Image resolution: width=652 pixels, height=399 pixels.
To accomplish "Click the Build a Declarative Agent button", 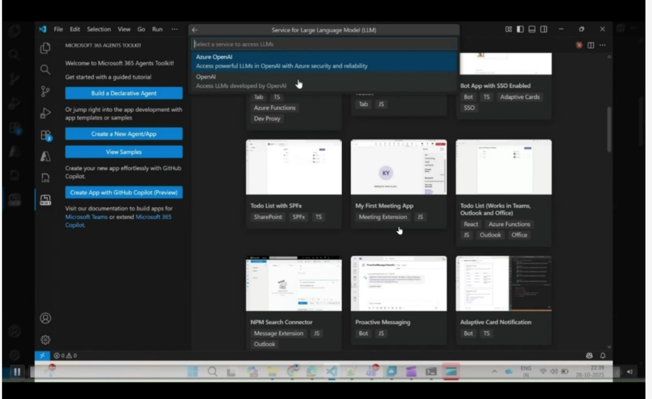I will tap(124, 94).
